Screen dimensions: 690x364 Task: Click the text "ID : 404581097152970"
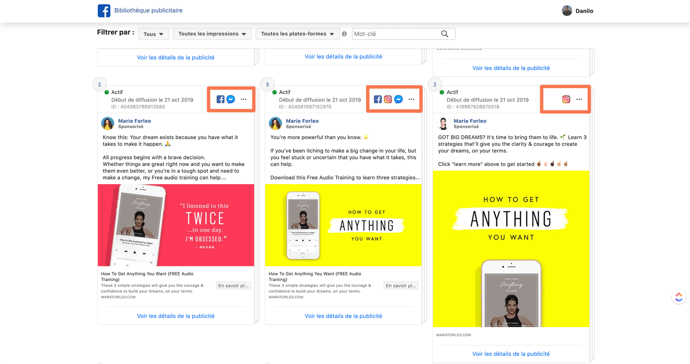click(306, 106)
